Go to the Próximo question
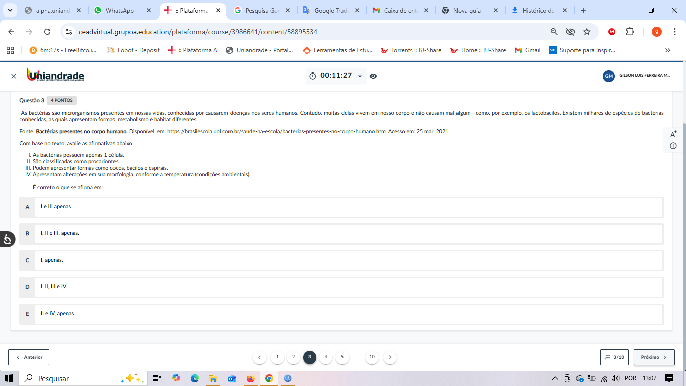Viewport: 686px width, 386px height. coord(654,357)
